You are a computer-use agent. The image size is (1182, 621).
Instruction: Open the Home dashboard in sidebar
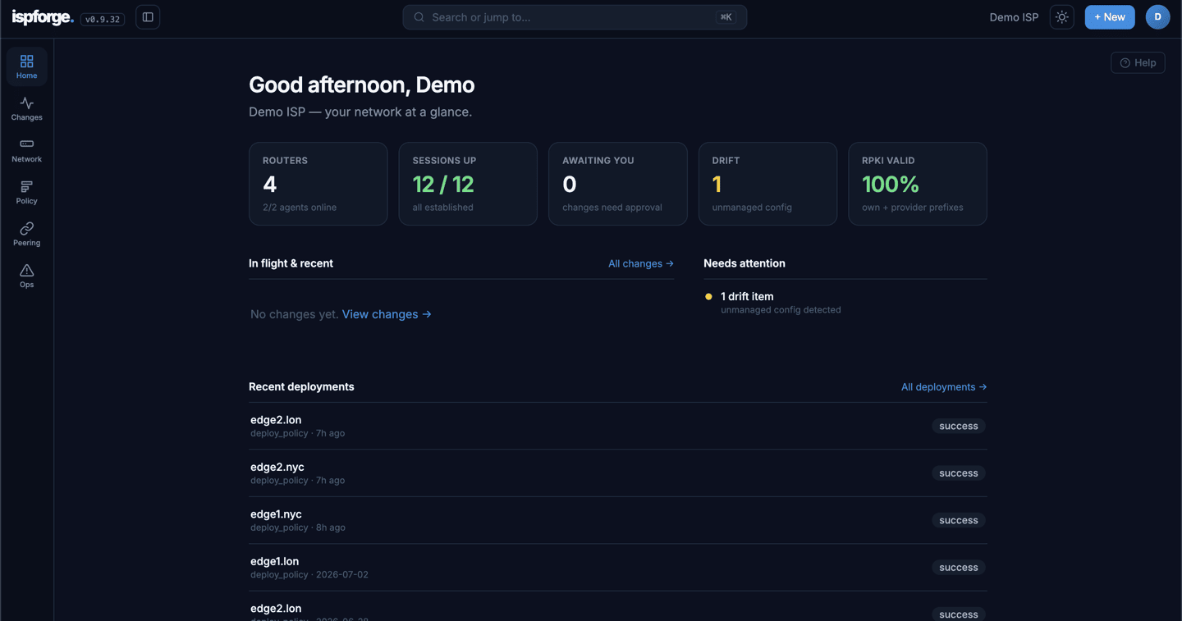(x=26, y=66)
